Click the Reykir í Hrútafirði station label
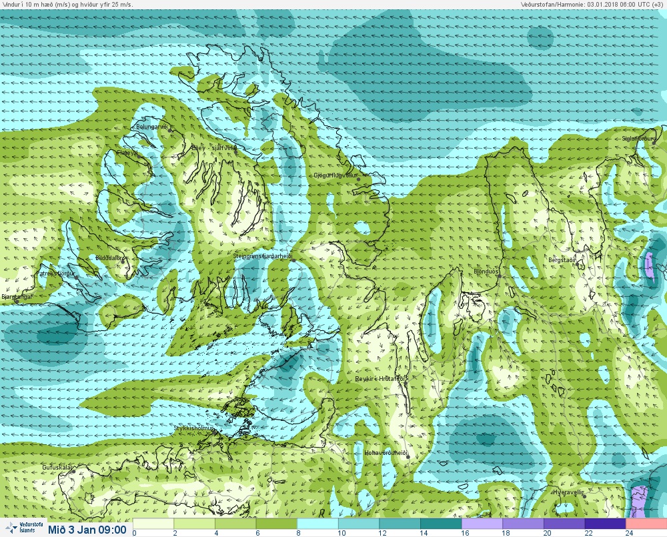 tap(381, 379)
